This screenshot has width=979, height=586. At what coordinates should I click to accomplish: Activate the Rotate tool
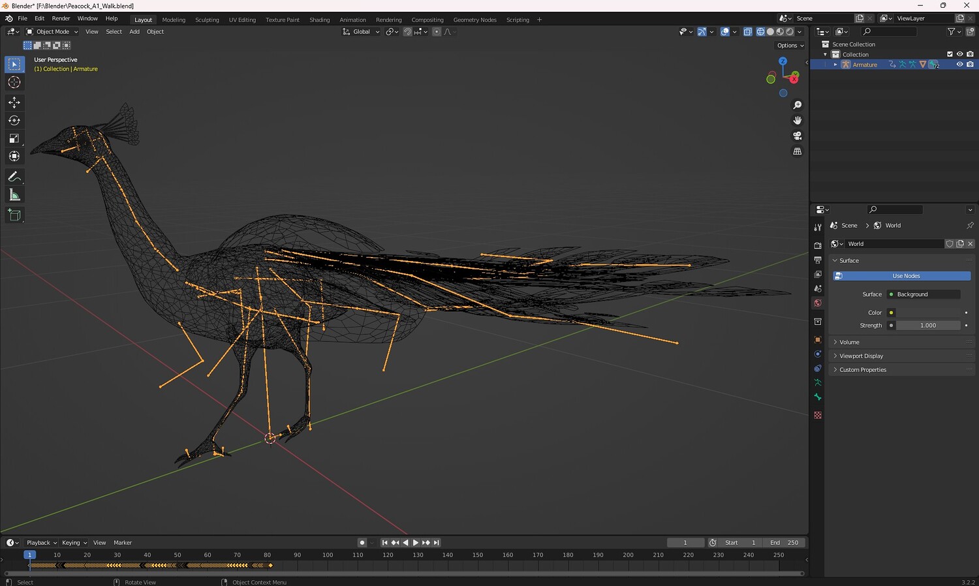[14, 120]
